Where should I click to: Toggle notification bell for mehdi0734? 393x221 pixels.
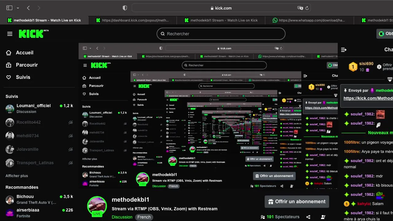pyautogui.click(x=71, y=136)
